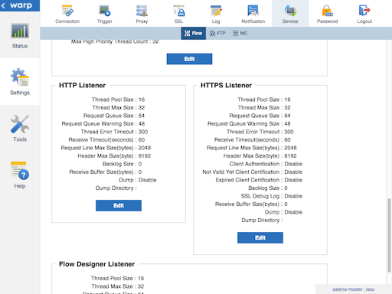Click HTTP Listener Request Queue Size row

point(114,116)
